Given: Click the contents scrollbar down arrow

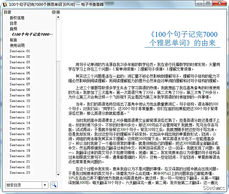Looking at the screenshot, I should coord(58,175).
